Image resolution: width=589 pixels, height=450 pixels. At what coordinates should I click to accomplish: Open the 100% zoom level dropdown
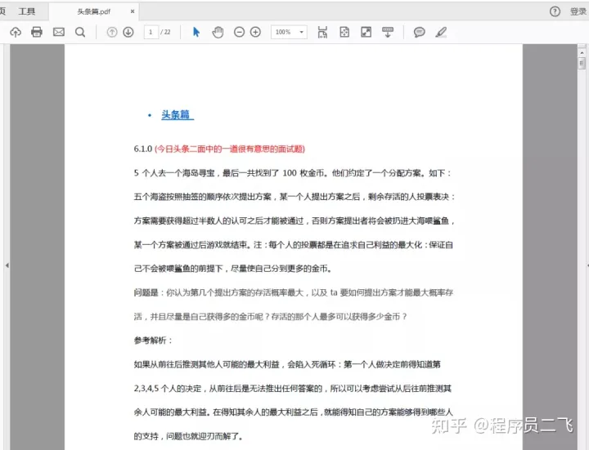(x=289, y=32)
